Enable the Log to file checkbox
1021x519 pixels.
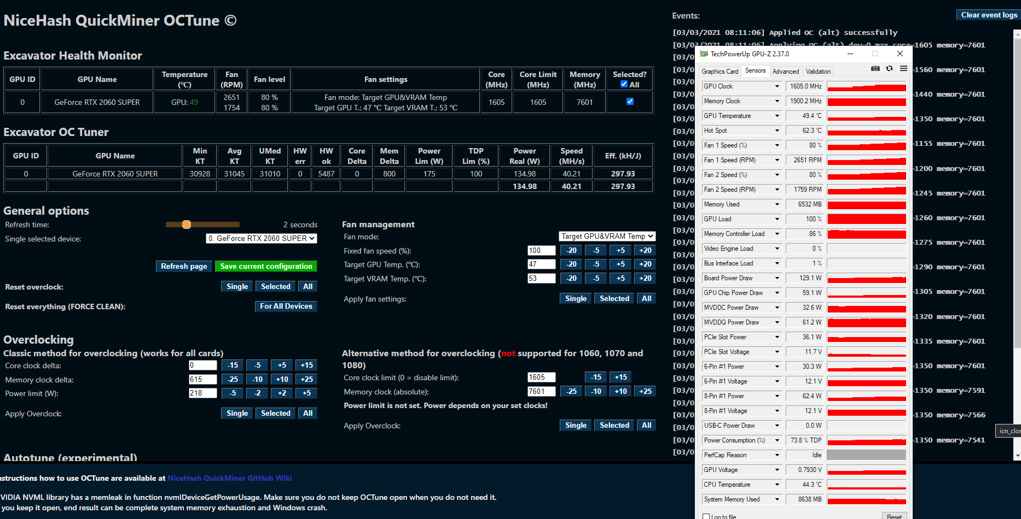click(x=705, y=516)
